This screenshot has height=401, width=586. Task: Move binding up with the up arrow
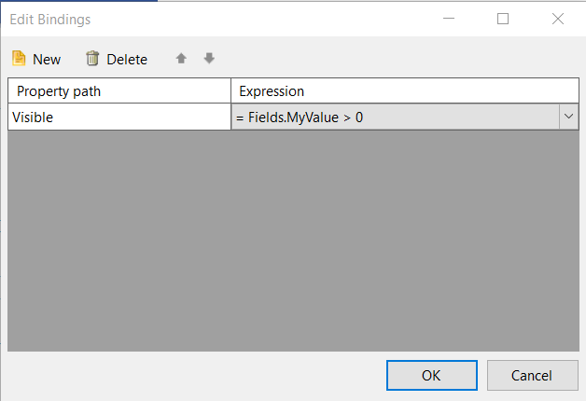tap(181, 59)
